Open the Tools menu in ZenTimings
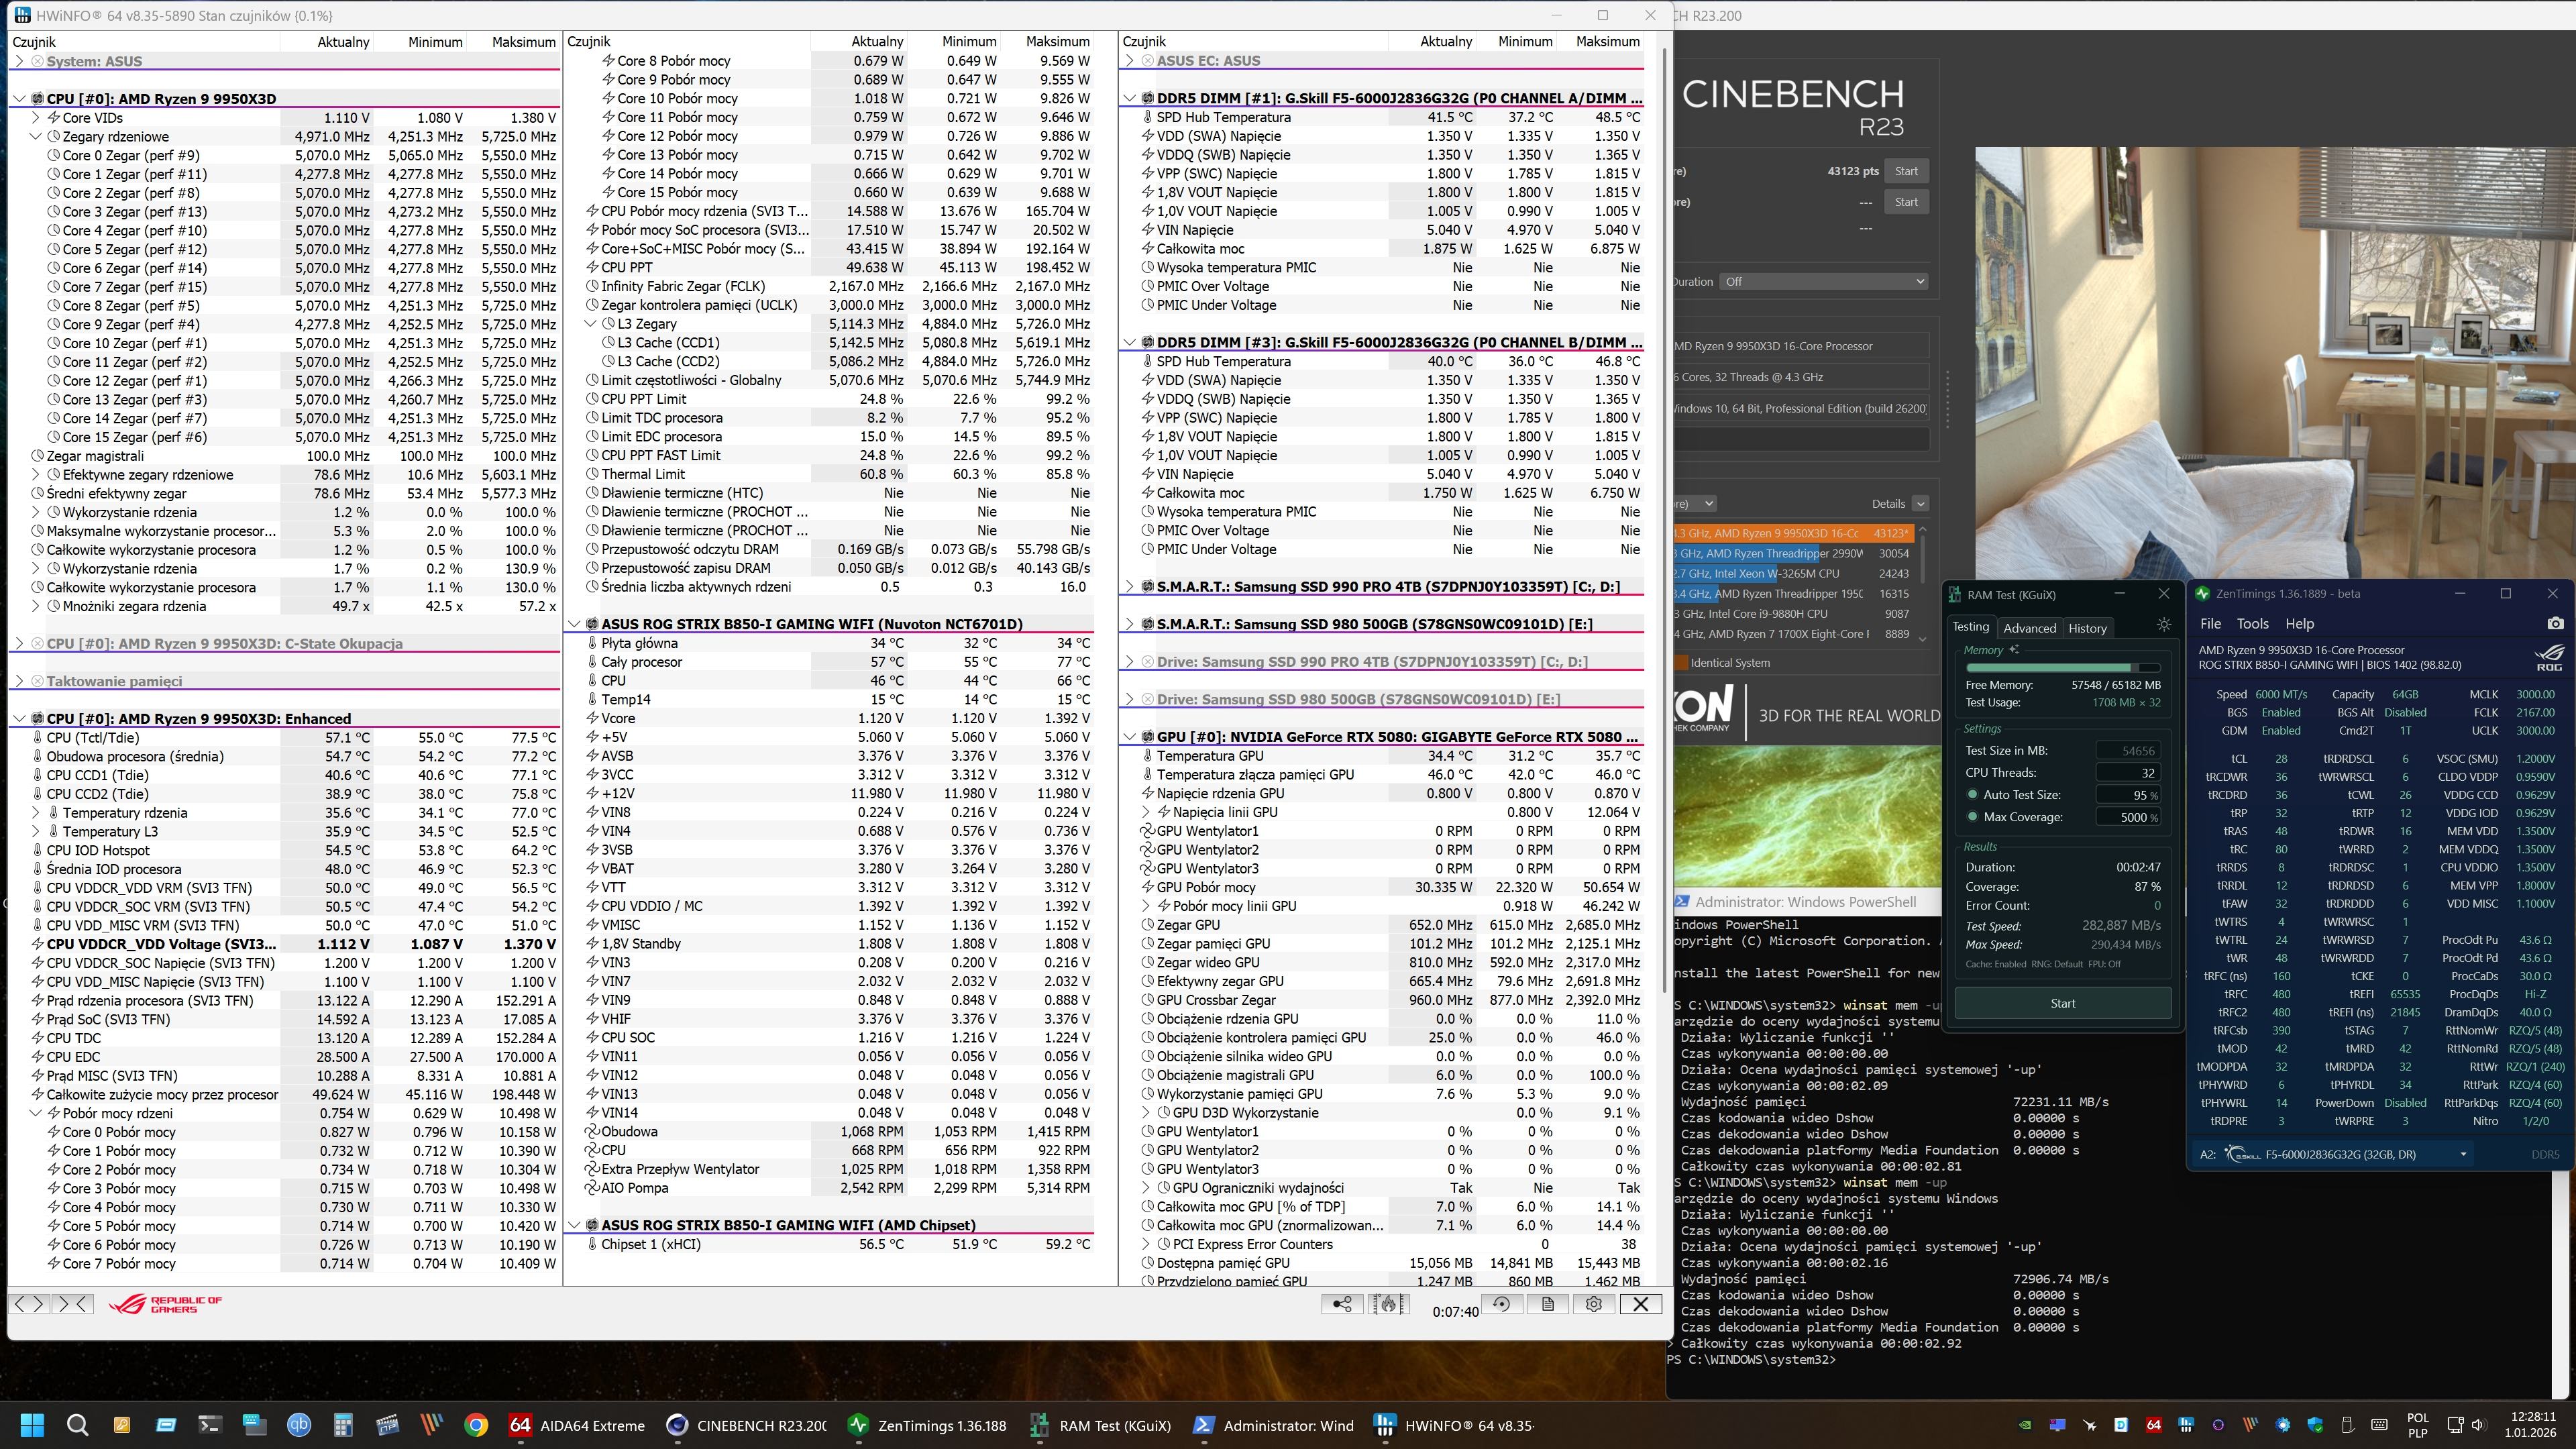2576x1449 pixels. point(2252,623)
